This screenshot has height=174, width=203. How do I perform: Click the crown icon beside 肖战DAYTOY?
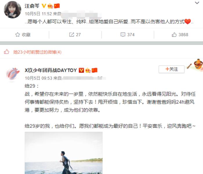click(88, 70)
